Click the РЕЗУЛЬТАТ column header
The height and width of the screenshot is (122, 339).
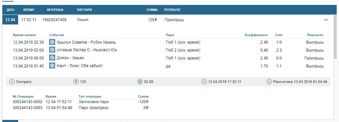pyautogui.click(x=172, y=10)
